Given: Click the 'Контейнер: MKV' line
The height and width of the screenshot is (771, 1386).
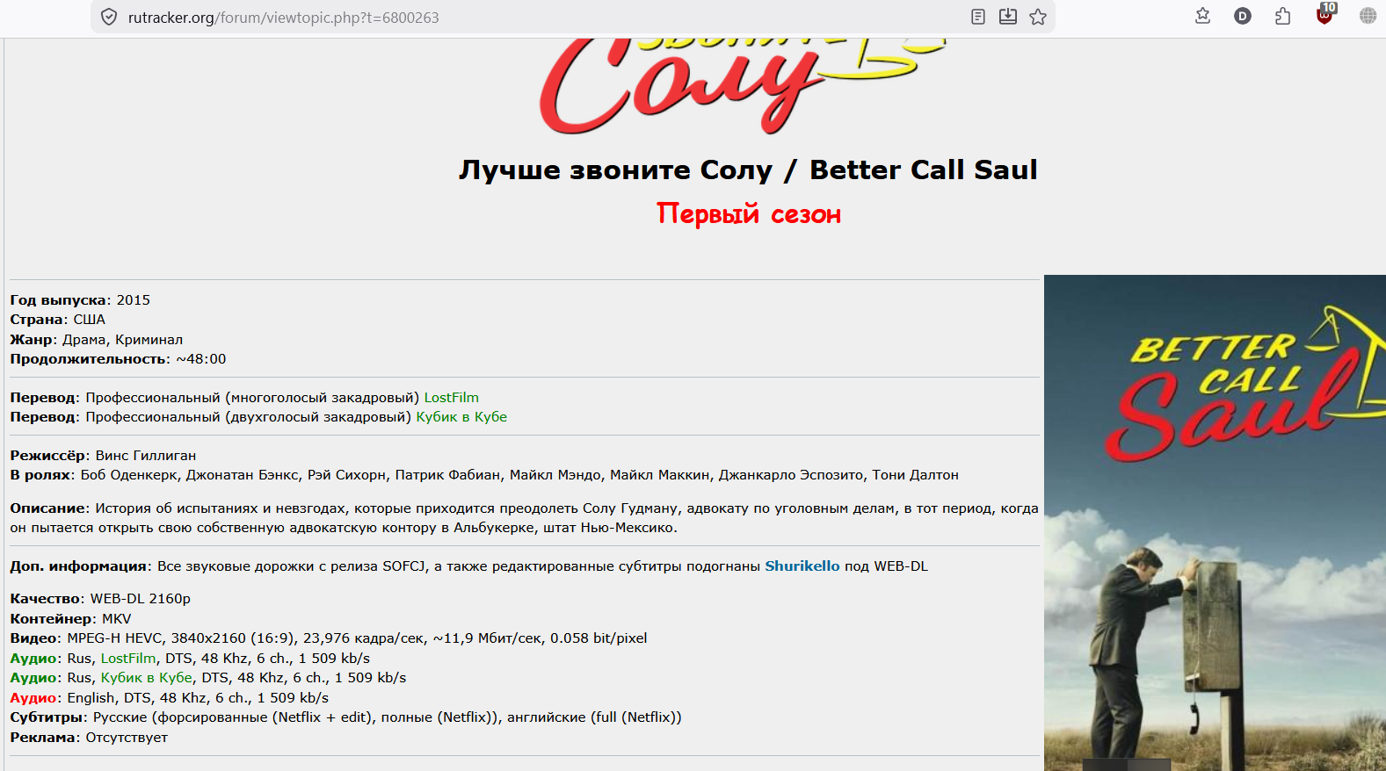Looking at the screenshot, I should pyautogui.click(x=70, y=619).
